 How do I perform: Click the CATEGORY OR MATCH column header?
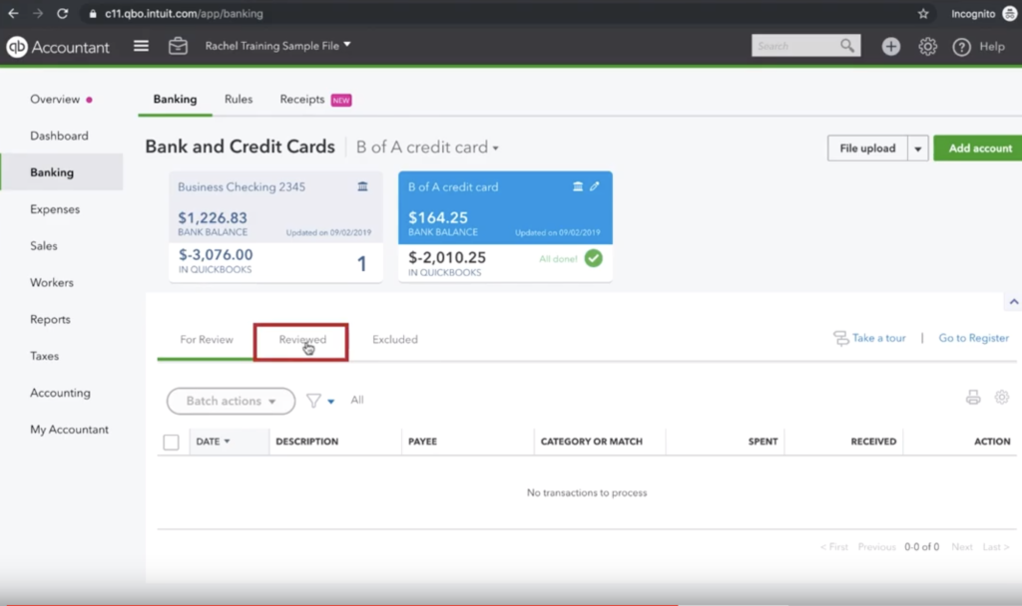click(x=591, y=442)
